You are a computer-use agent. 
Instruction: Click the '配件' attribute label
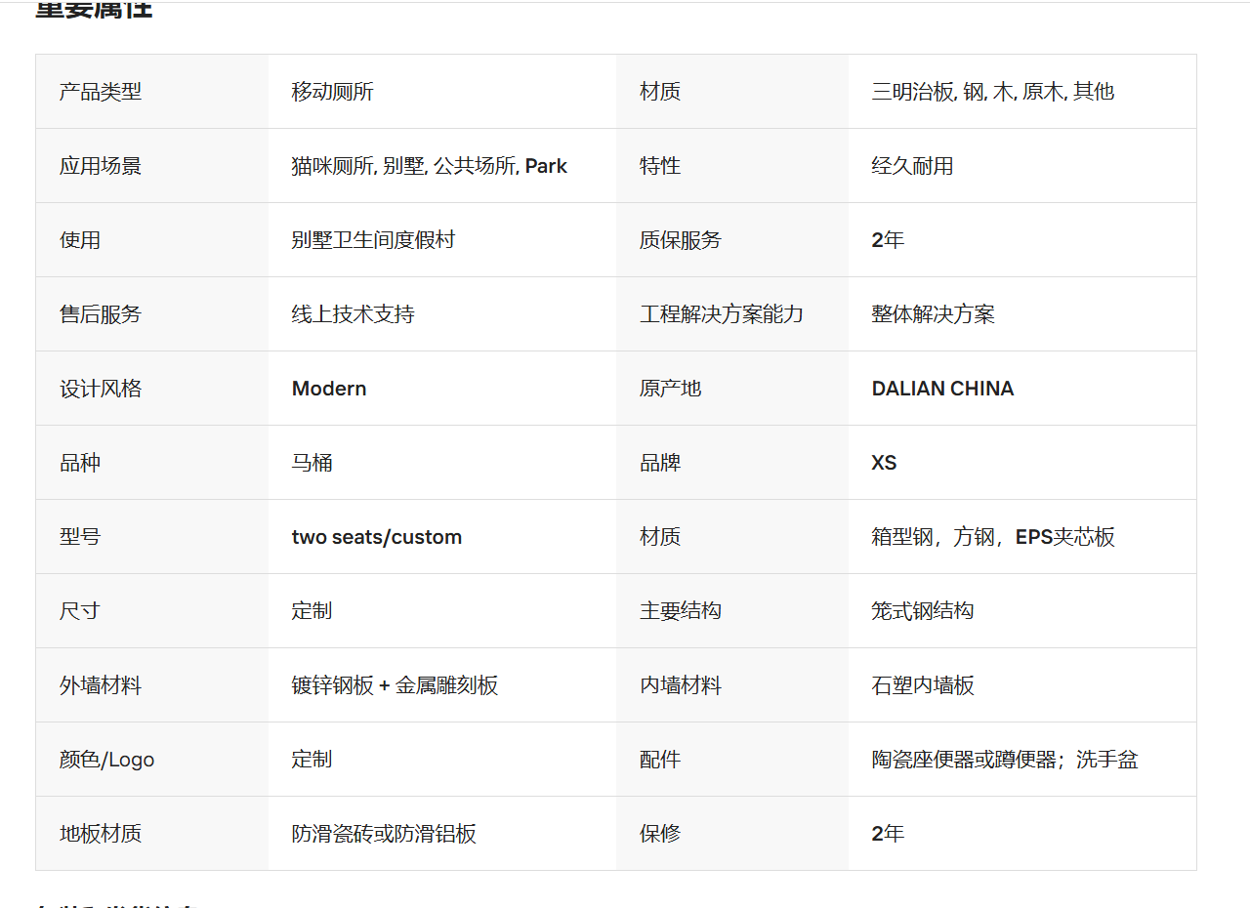click(660, 760)
